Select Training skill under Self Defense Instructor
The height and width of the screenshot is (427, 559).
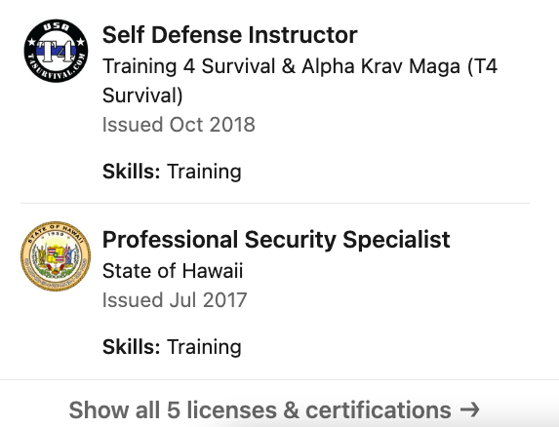(x=204, y=172)
